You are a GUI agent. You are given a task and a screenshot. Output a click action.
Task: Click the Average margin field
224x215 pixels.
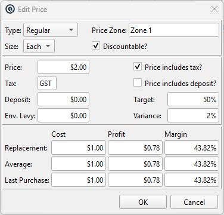point(192,164)
